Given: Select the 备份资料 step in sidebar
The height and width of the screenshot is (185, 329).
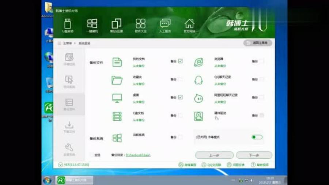Looking at the screenshot, I should point(69,105).
